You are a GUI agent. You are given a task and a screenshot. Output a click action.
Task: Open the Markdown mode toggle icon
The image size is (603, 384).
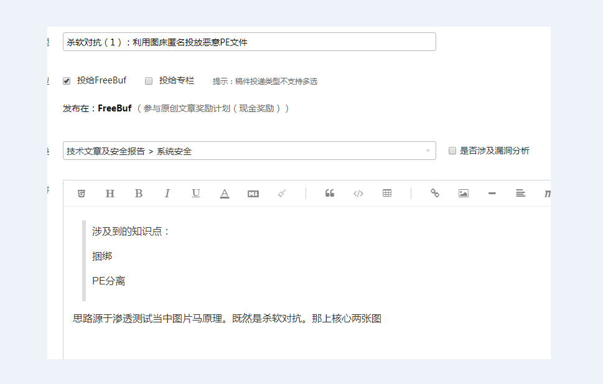coord(253,193)
